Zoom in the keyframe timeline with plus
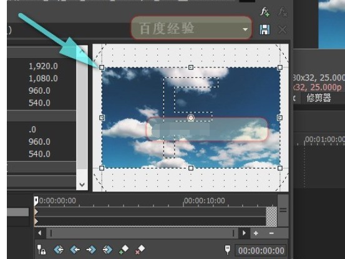Screen dimensions: 345x259 coord(256,233)
